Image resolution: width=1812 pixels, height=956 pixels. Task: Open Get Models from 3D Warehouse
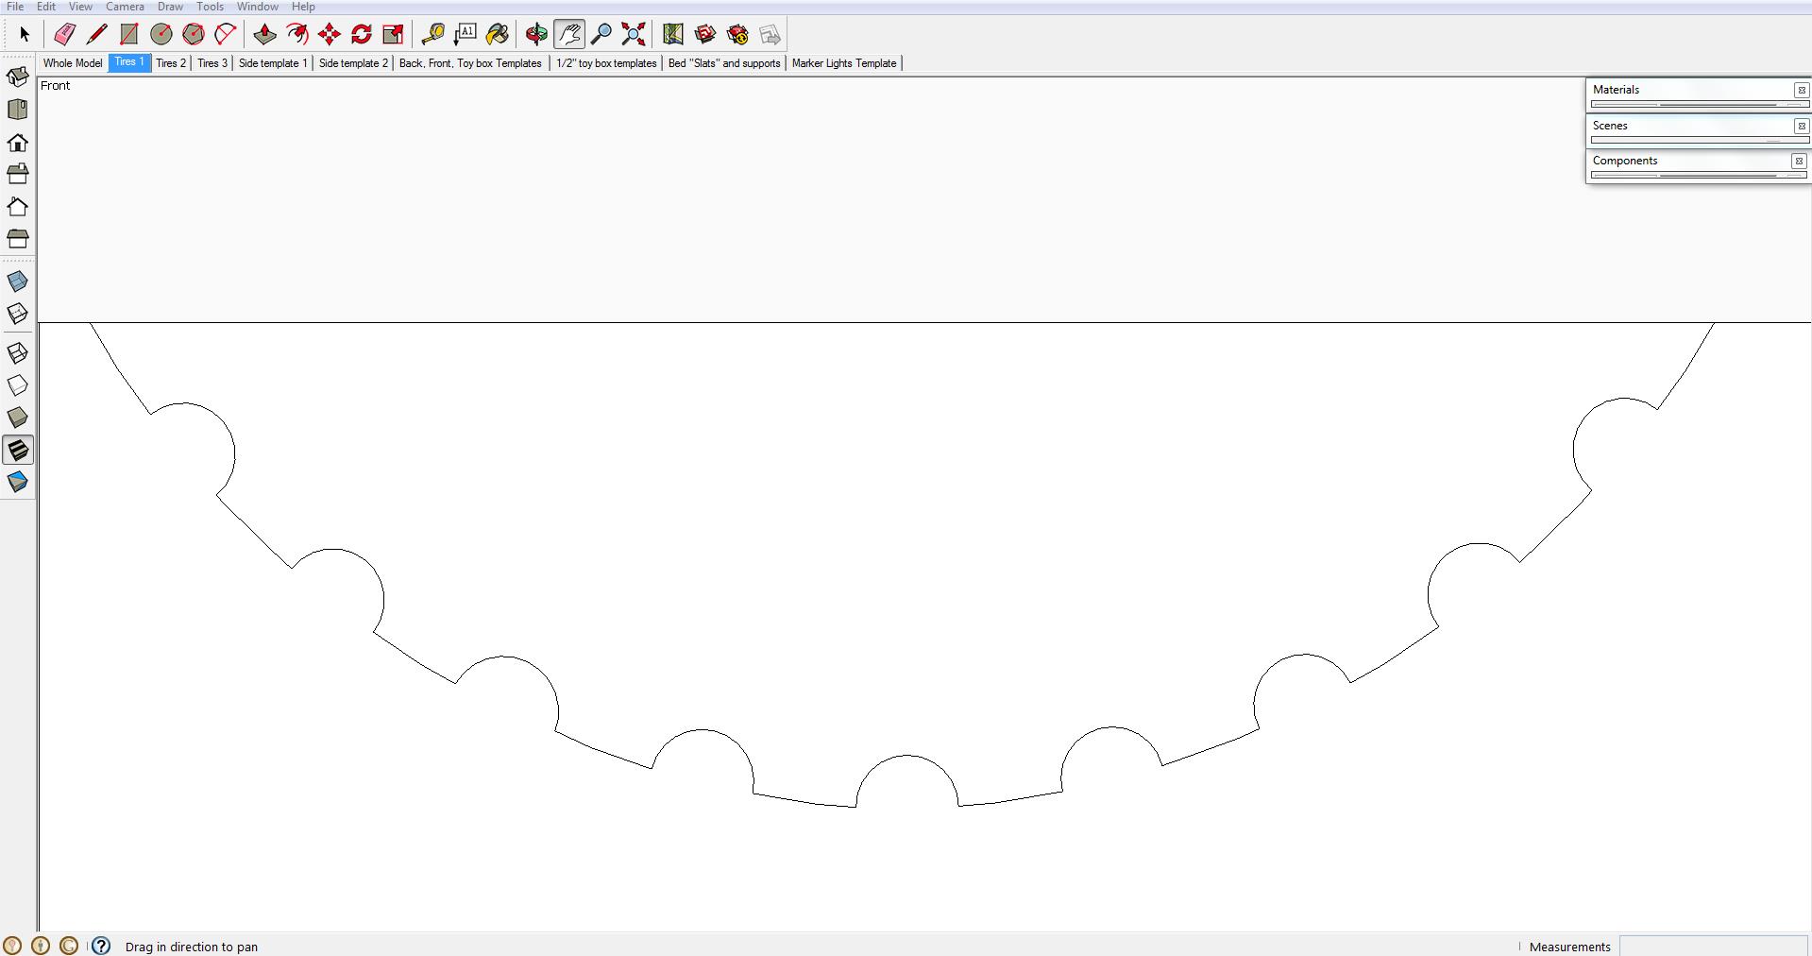(705, 35)
